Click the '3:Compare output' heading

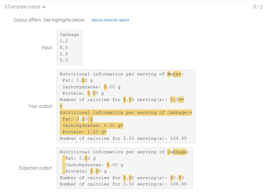tap(22, 7)
